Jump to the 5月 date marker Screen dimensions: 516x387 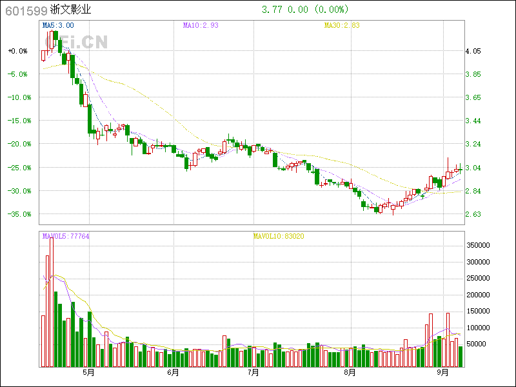tap(88, 373)
